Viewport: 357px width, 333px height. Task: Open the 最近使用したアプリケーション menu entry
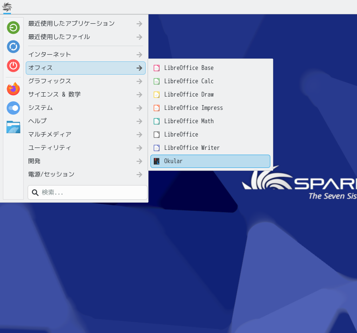[86, 24]
